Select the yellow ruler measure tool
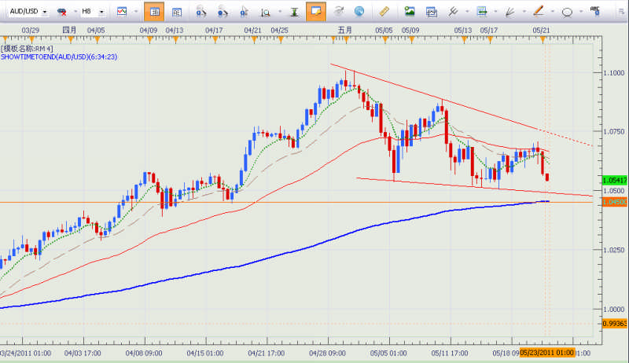The width and height of the screenshot is (629, 363). point(384,12)
